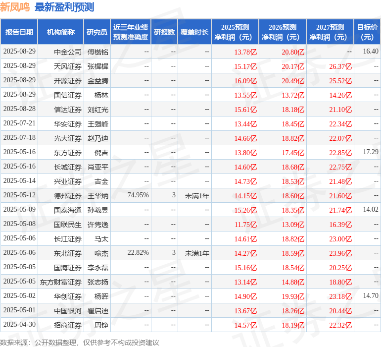381x347 pixels.
Task: Click 光大证券's 2025 forecast 14.66亿
Action: click(x=245, y=138)
